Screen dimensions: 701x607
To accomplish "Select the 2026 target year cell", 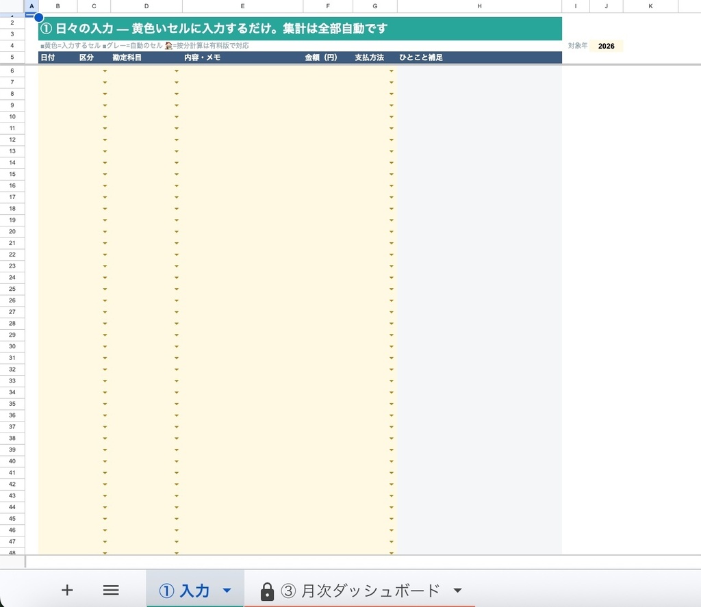I will 607,46.
